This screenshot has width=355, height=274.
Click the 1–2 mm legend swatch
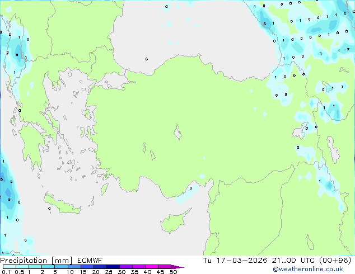35,267
